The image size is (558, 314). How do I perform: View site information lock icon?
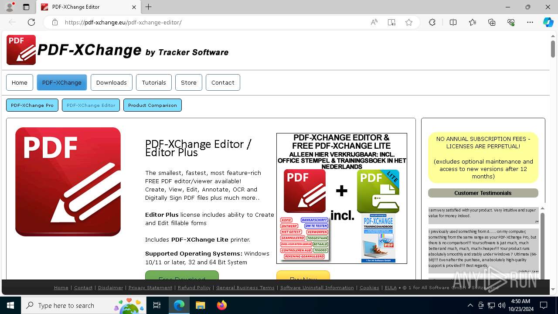[55, 22]
